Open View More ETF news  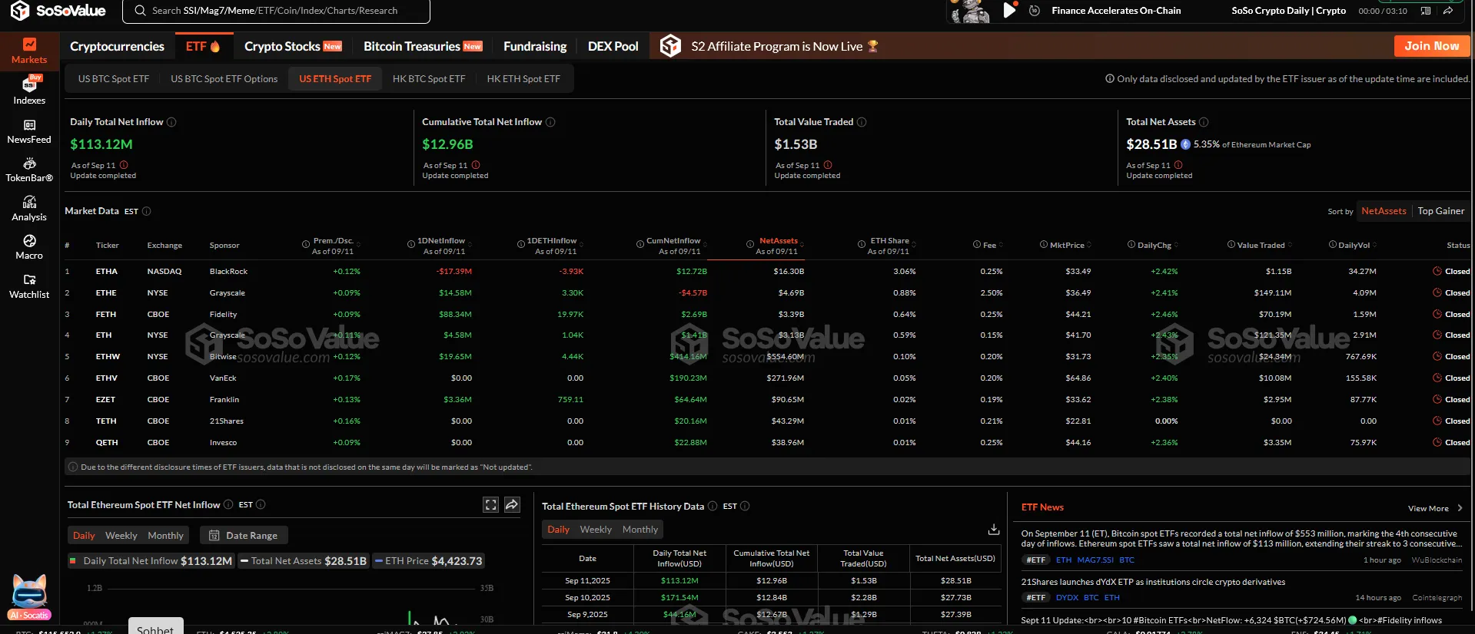click(x=1435, y=508)
